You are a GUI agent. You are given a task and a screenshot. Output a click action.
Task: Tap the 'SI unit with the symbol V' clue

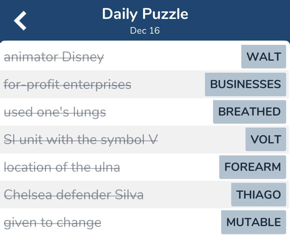(x=81, y=140)
